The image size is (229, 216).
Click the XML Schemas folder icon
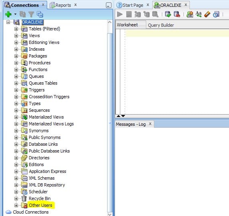point(24,178)
